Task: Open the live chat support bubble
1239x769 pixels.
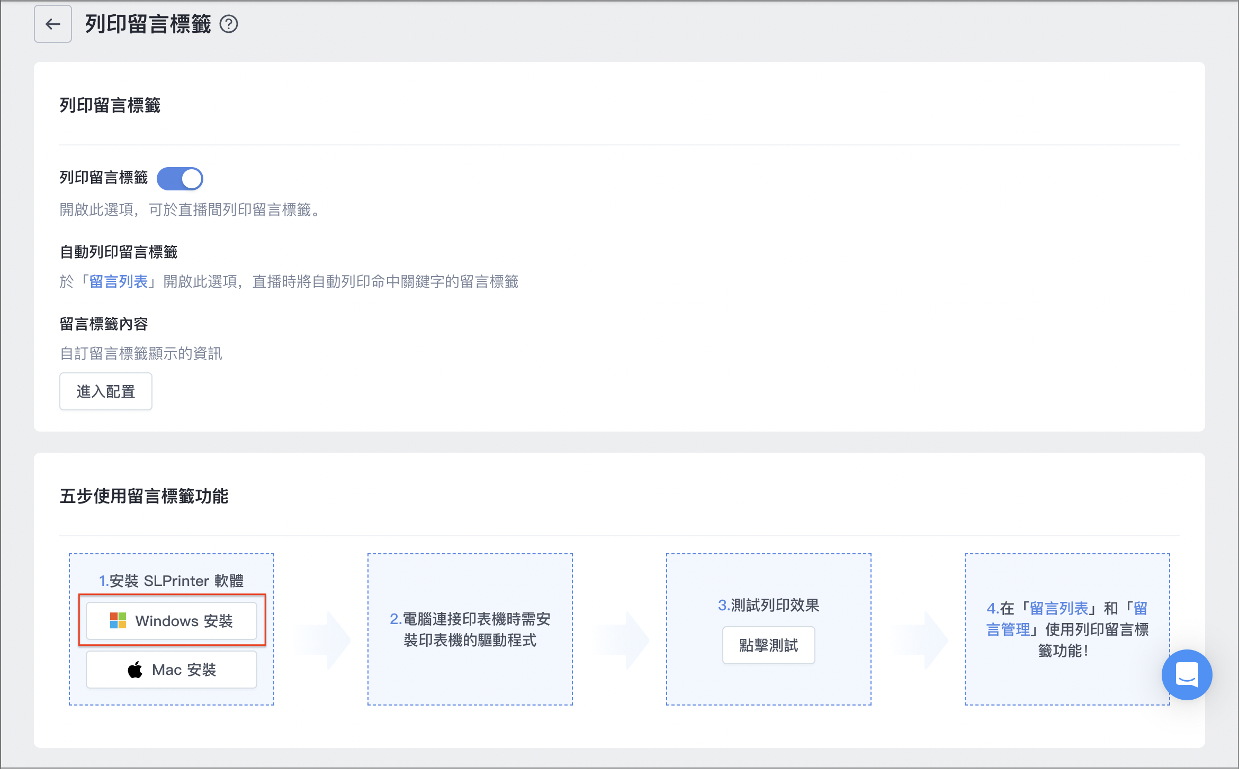Action: pyautogui.click(x=1187, y=674)
